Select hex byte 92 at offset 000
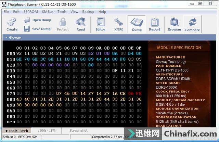Viewport: 219px width, 142px height. click(19, 53)
